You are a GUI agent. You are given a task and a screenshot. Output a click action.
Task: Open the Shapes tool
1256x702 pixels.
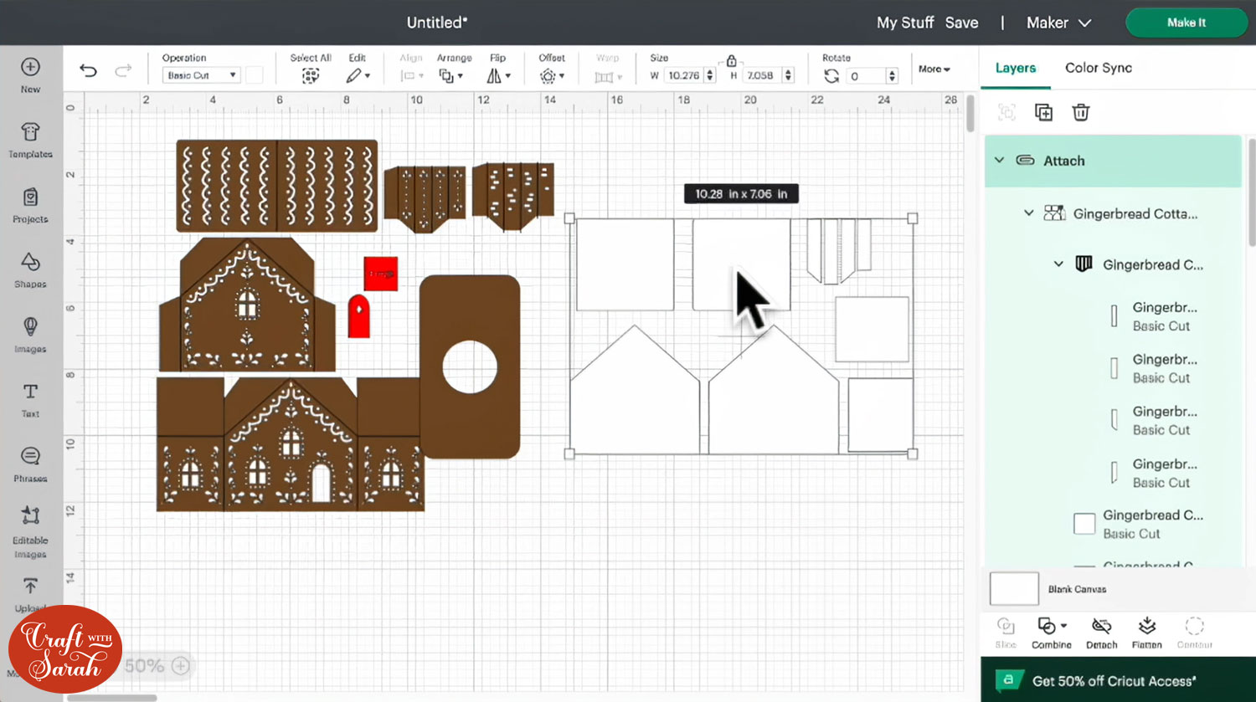[x=30, y=269]
